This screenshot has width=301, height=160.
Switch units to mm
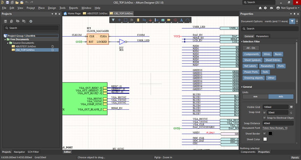pos(255,96)
